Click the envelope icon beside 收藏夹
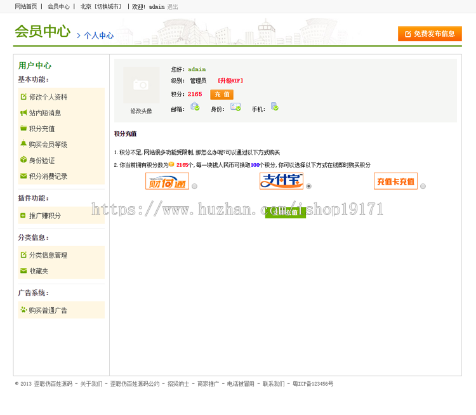The width and height of the screenshot is (476, 415). point(23,270)
